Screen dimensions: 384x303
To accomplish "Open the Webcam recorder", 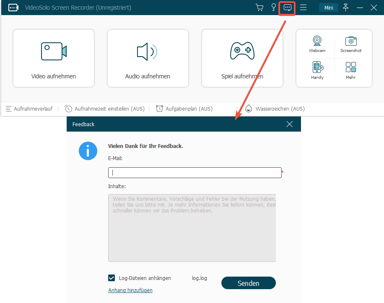I will pos(317,44).
